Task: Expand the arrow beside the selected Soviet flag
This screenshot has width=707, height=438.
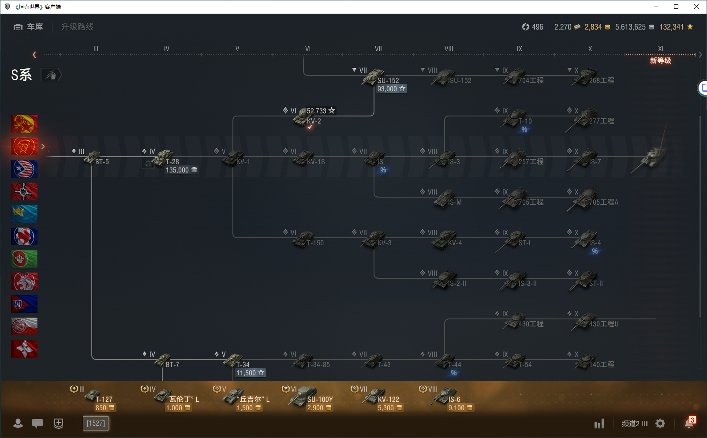Action: click(43, 146)
